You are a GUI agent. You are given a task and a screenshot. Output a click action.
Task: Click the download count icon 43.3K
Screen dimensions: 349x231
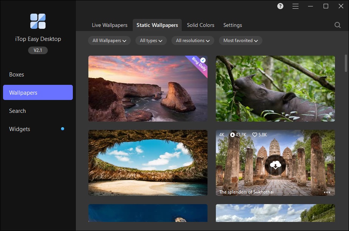coord(233,134)
